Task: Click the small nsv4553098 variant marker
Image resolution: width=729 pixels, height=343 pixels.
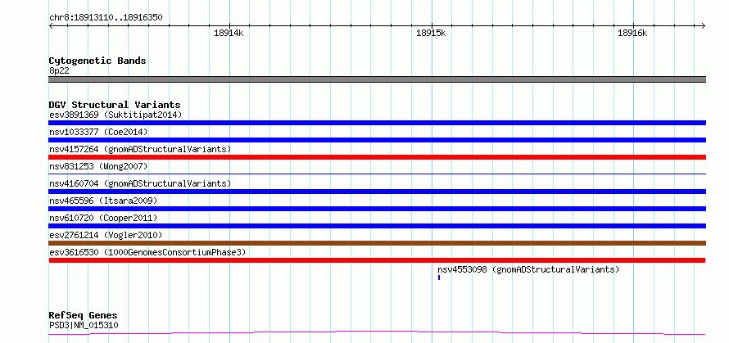Action: 439,278
